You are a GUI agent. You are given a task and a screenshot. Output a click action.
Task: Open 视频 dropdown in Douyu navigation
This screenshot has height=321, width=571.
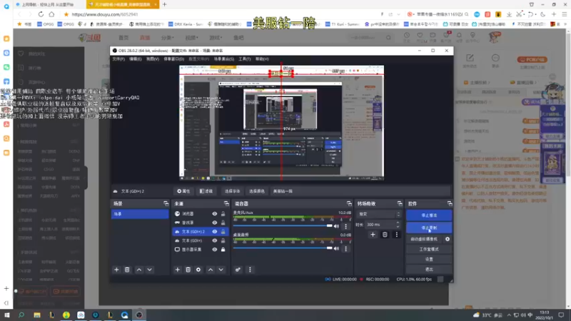click(x=191, y=38)
